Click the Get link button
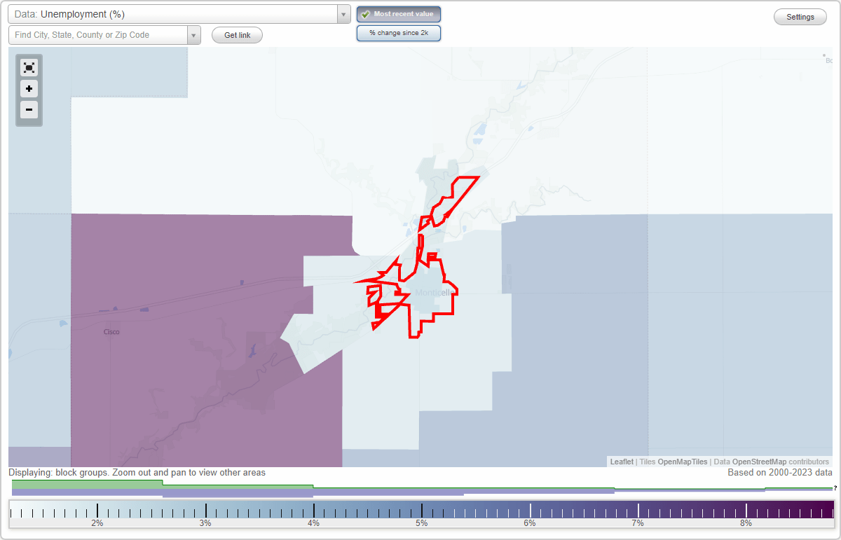 [x=237, y=34]
